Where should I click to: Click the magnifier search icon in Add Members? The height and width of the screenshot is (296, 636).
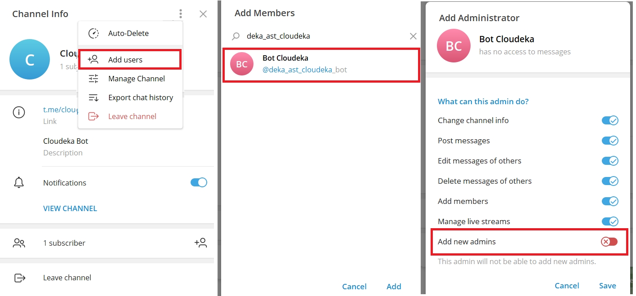(236, 36)
